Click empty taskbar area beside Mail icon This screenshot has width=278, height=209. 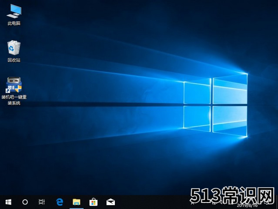coord(151,202)
